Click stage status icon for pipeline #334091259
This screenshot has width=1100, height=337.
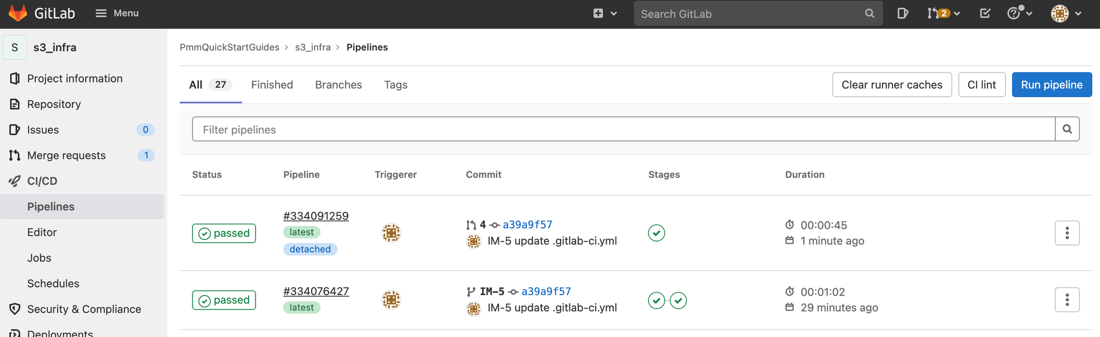(x=656, y=233)
